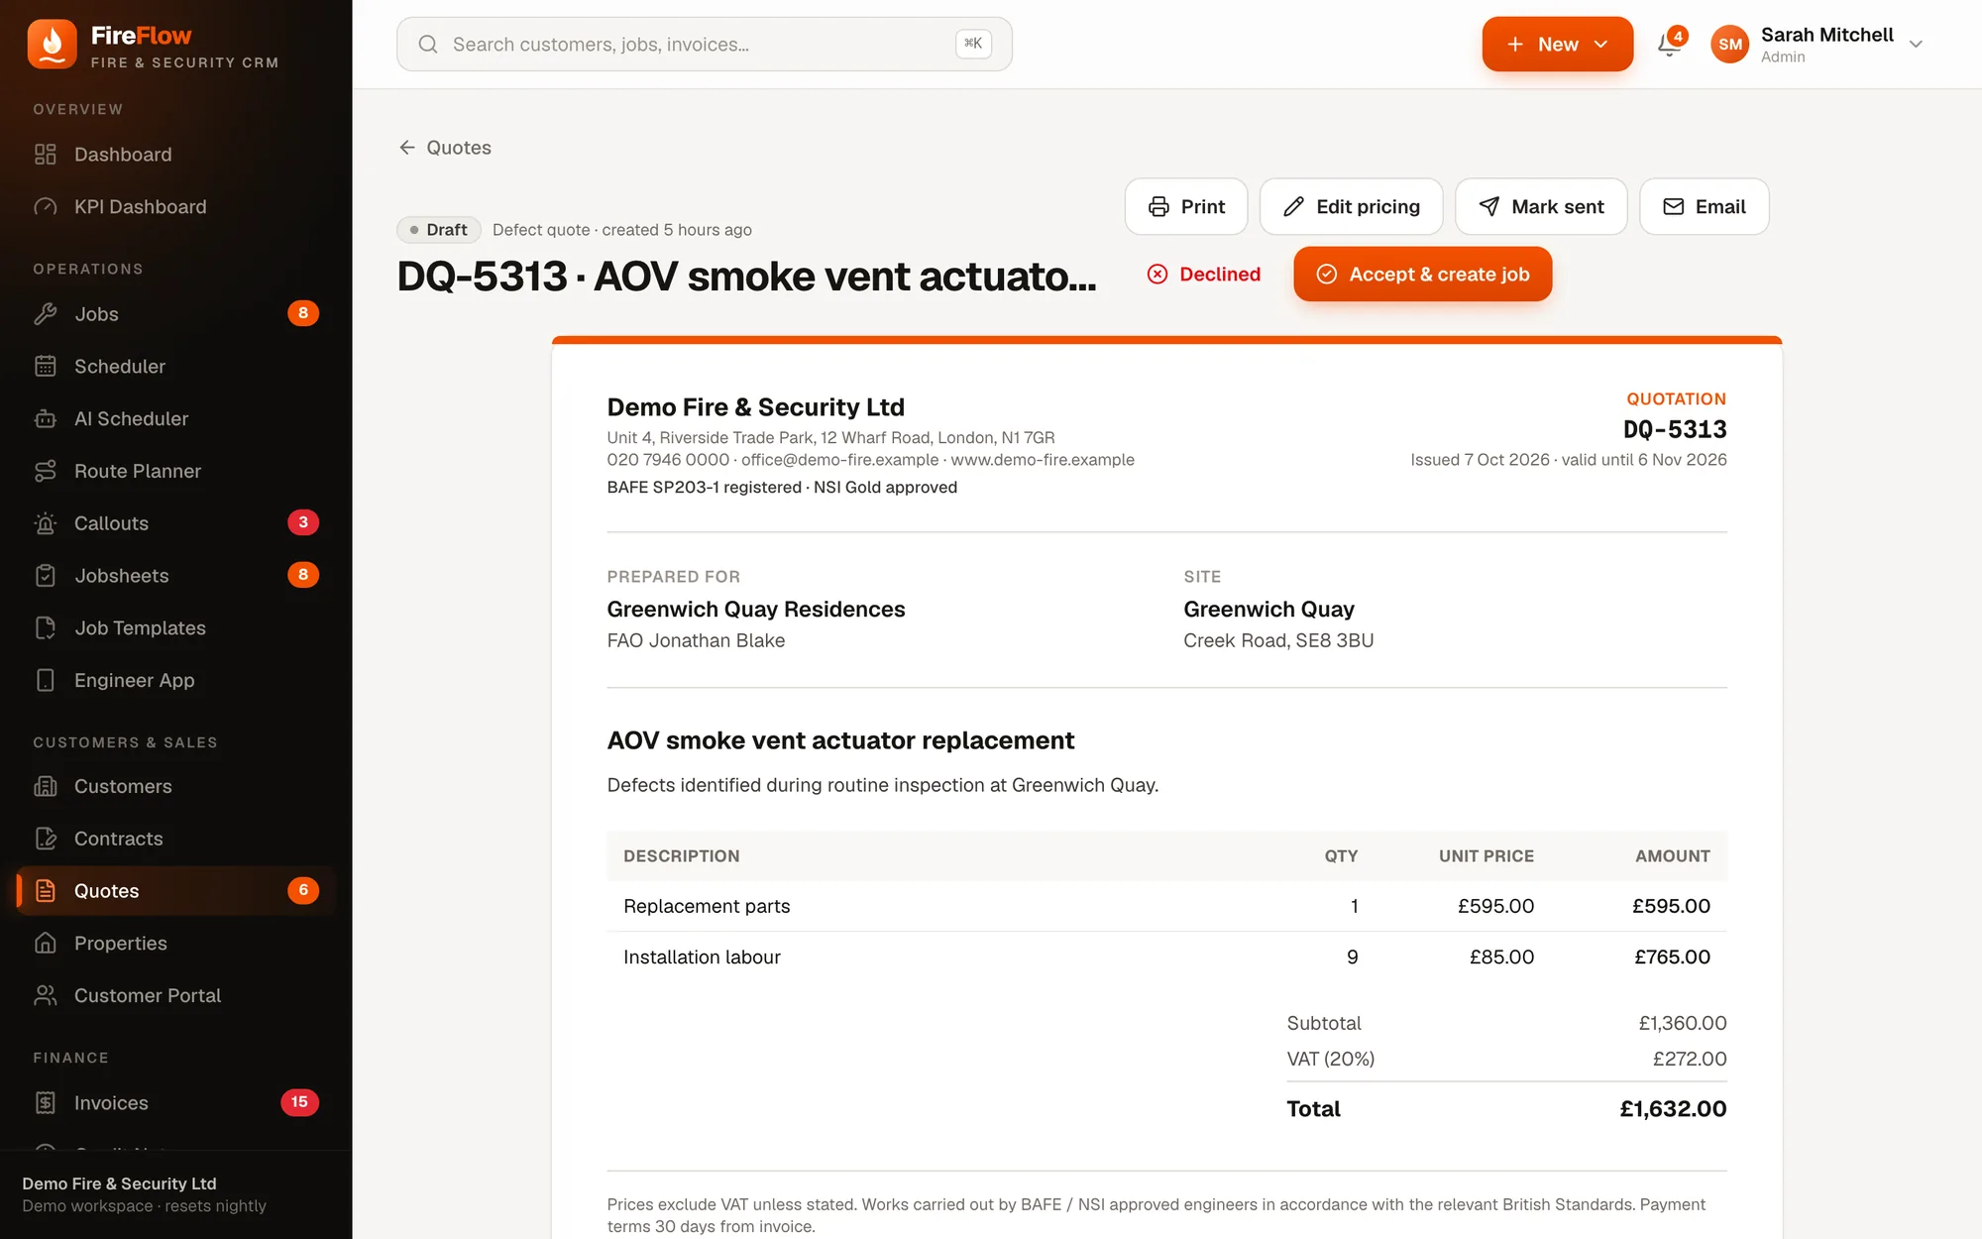1982x1239 pixels.
Task: Click Edit pricing button
Action: coord(1352,207)
